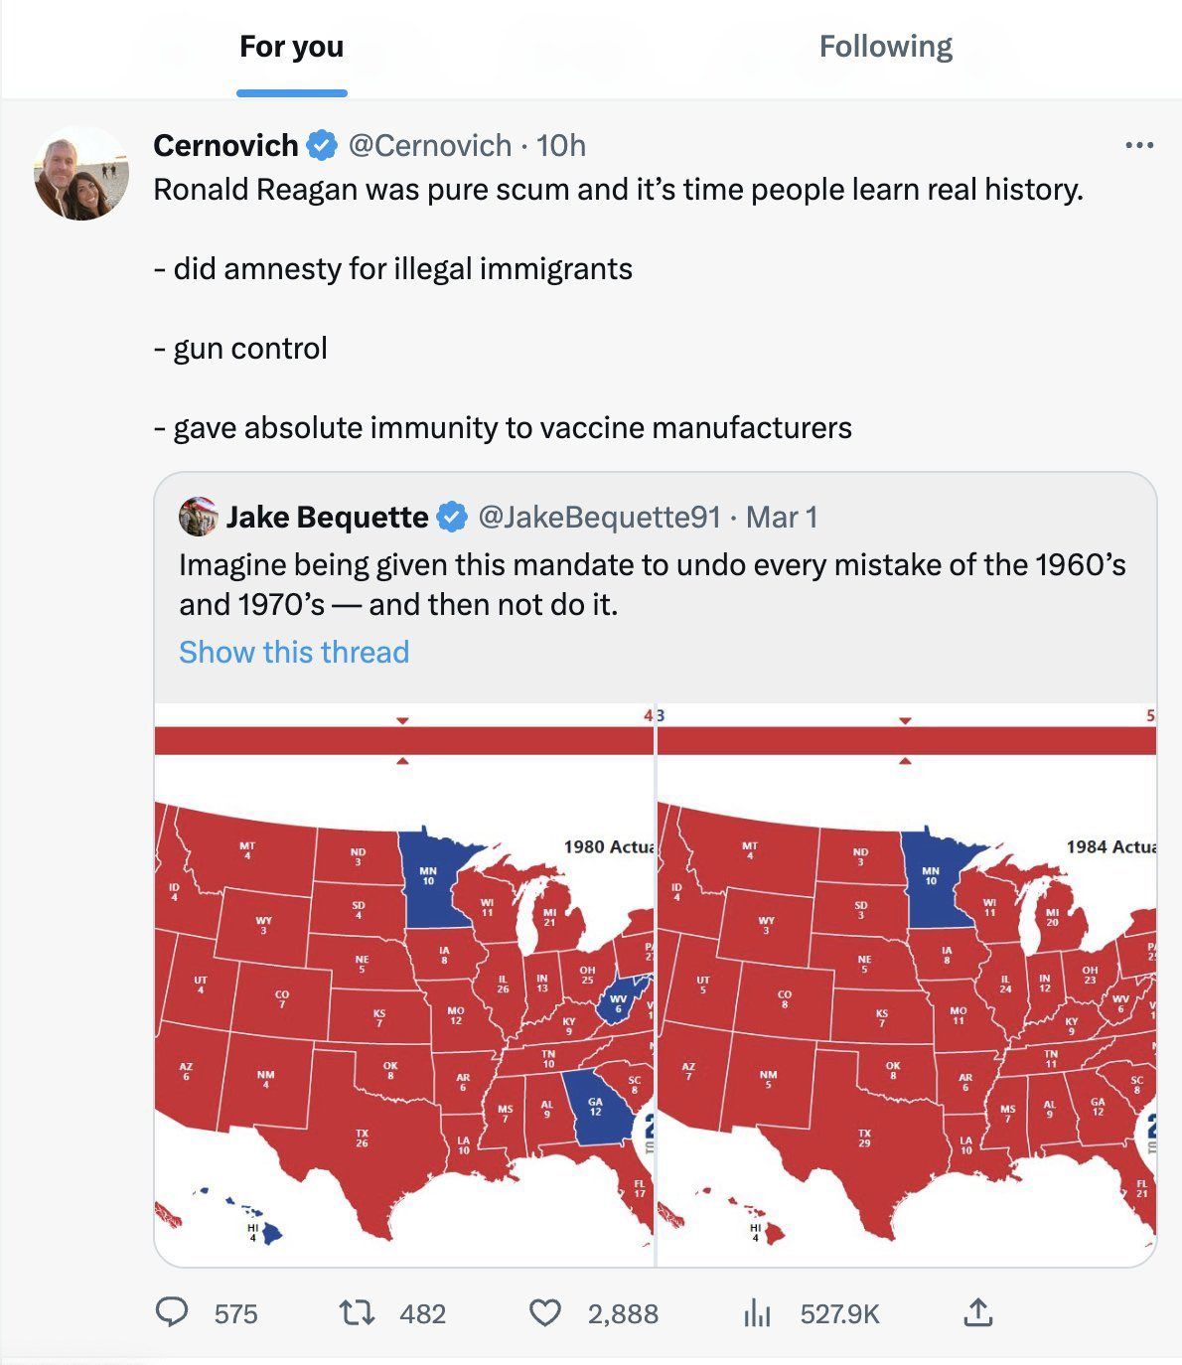The width and height of the screenshot is (1182, 1365).
Task: Open the @JakeBequette91 handle
Action: click(x=599, y=517)
